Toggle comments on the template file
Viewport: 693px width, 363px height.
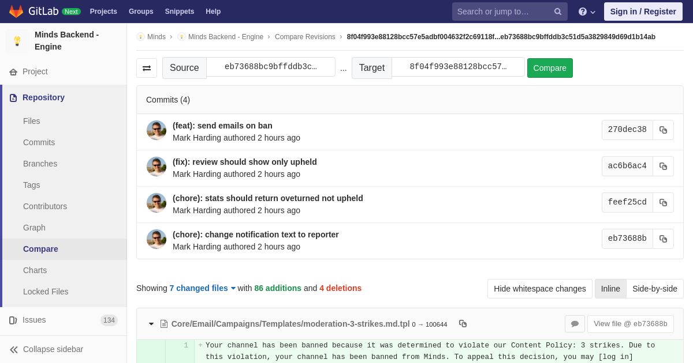[x=575, y=324]
